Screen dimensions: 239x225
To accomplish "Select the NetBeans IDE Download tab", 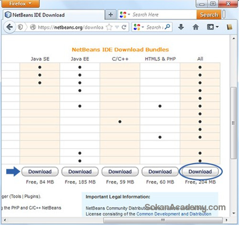I will [54, 15].
